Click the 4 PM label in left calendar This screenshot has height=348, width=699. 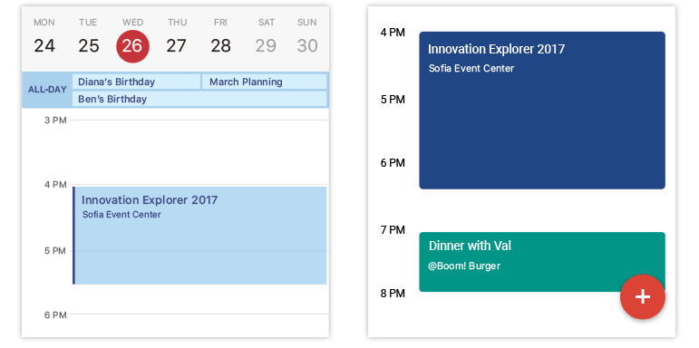point(55,185)
